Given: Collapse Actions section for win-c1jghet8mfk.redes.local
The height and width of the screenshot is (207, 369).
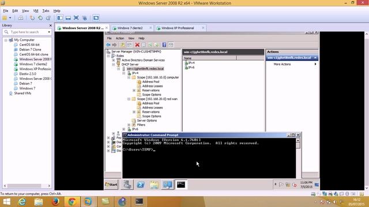Looking at the screenshot, I should click(315, 57).
